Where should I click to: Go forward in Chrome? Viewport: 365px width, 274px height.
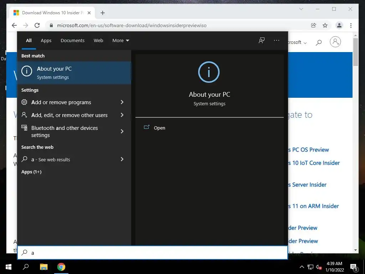(x=26, y=25)
